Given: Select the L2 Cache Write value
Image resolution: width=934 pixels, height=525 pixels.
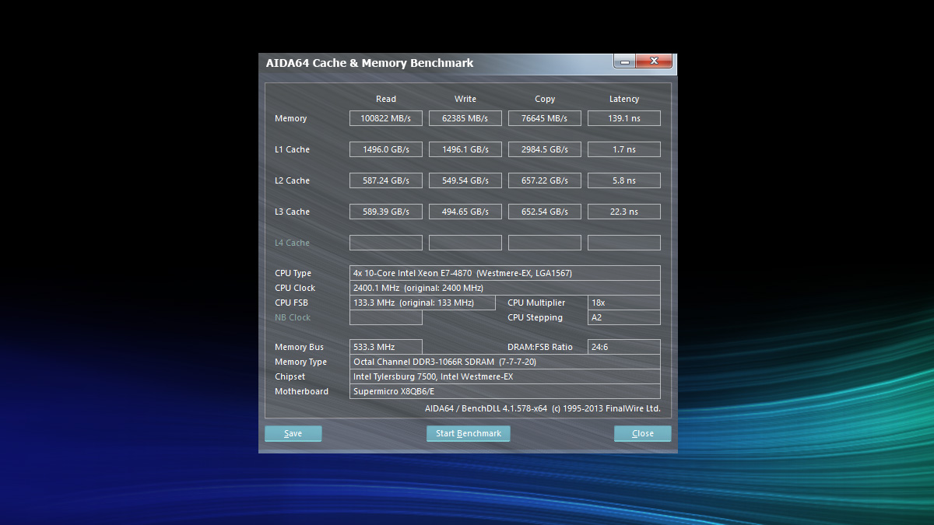Looking at the screenshot, I should point(465,180).
